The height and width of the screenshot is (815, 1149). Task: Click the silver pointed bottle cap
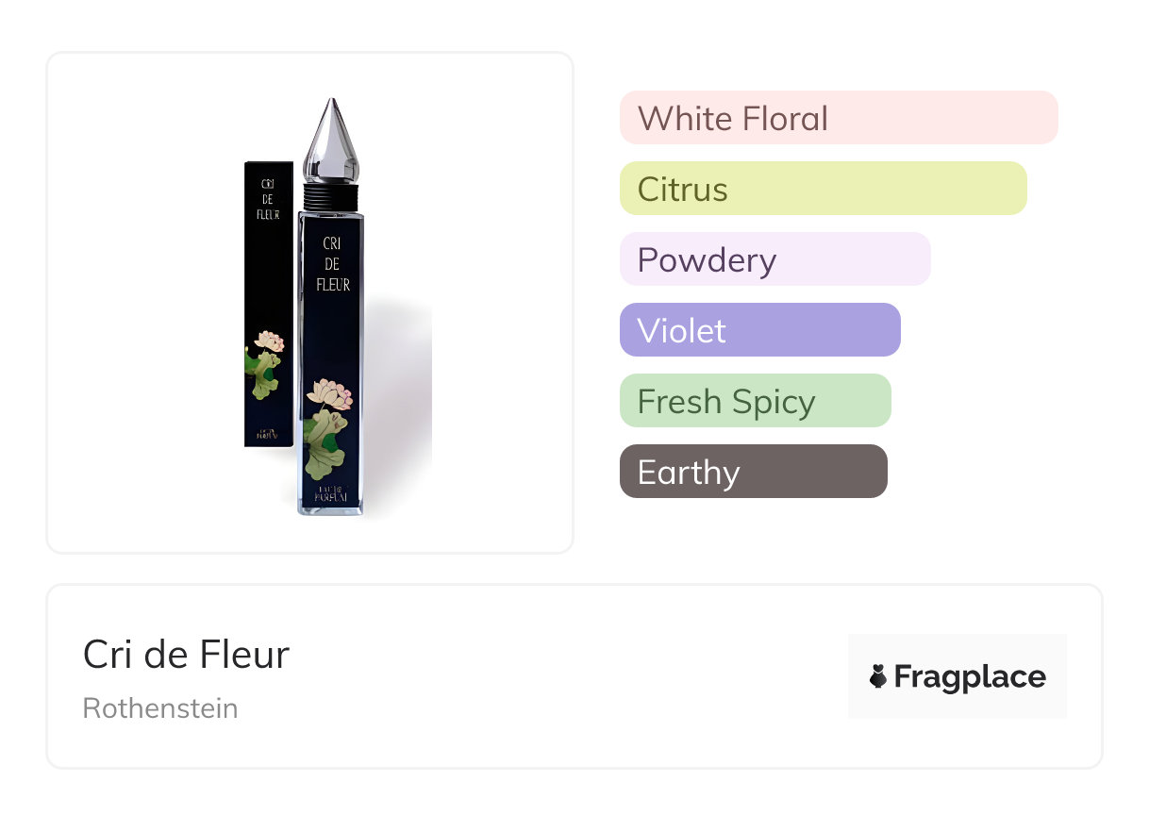tap(331, 141)
